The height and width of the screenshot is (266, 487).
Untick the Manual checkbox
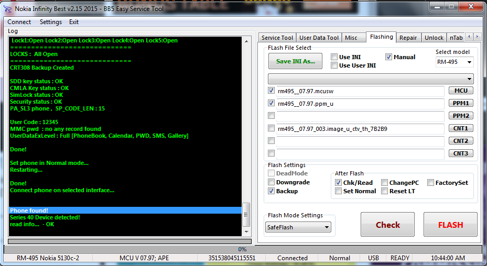point(388,57)
